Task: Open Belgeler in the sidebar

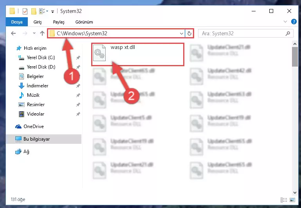Action: click(x=35, y=76)
